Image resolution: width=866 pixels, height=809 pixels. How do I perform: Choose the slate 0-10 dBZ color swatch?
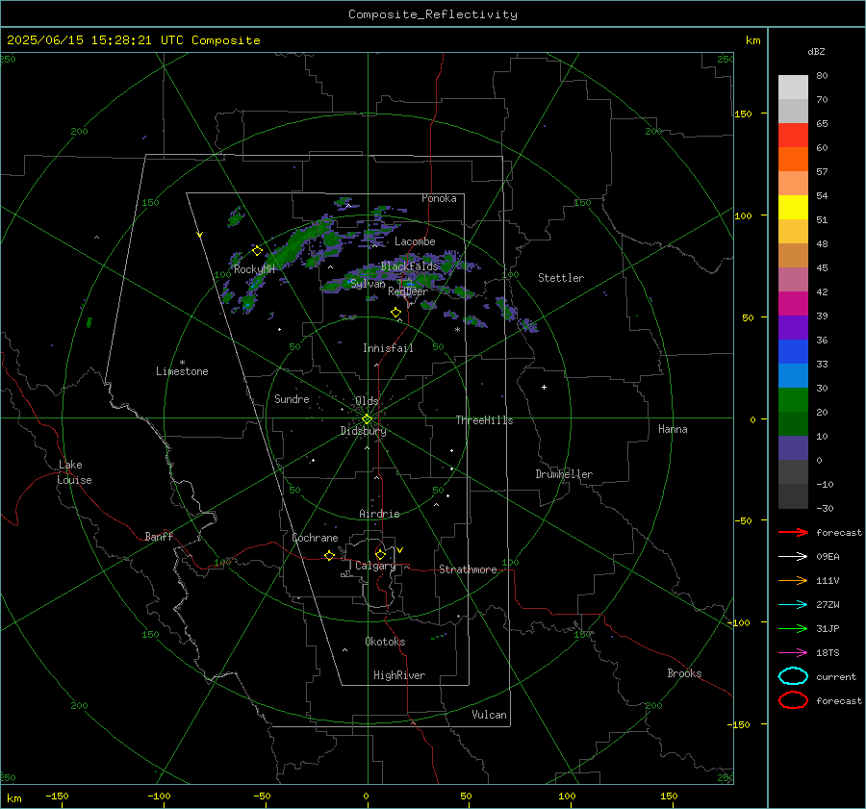793,448
